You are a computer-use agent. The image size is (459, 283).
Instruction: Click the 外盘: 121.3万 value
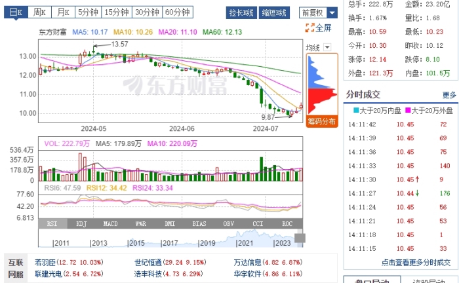click(381, 73)
